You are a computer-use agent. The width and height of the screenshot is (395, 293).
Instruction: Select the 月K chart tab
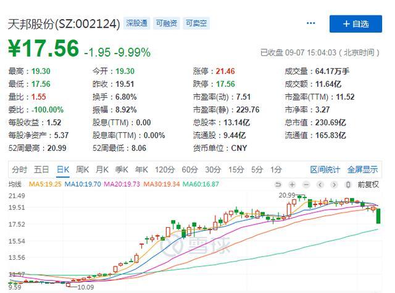click(102, 170)
